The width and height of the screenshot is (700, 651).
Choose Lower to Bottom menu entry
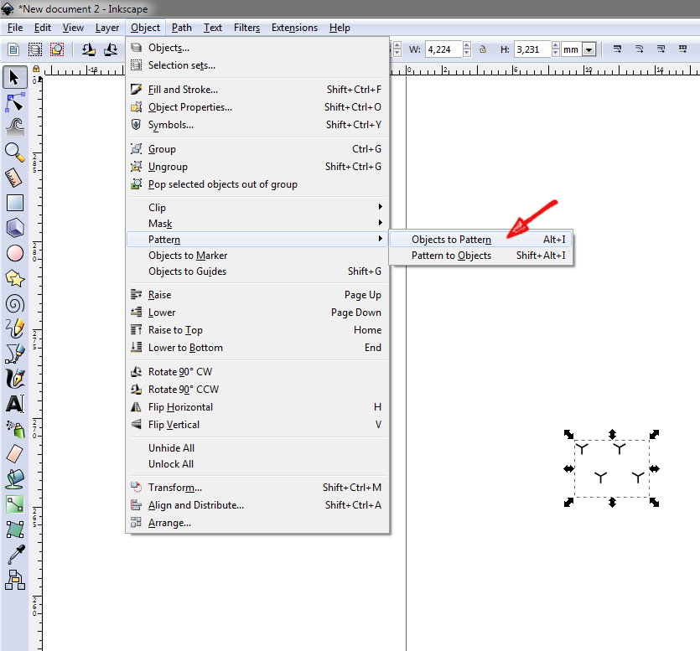pyautogui.click(x=257, y=348)
